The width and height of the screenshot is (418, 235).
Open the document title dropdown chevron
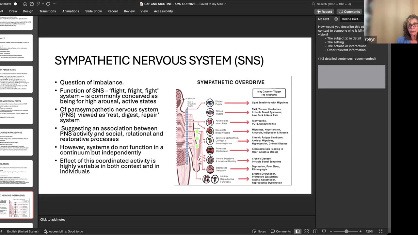[x=225, y=4]
